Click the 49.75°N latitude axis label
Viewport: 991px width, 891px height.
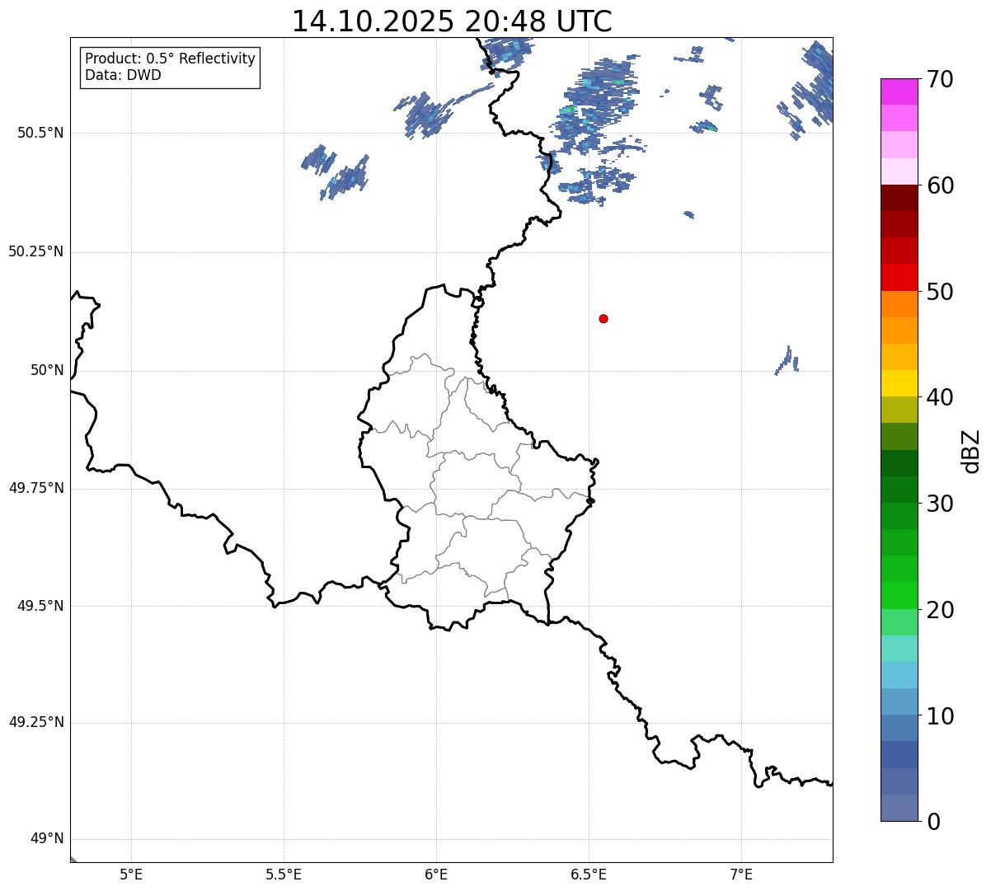pyautogui.click(x=35, y=488)
